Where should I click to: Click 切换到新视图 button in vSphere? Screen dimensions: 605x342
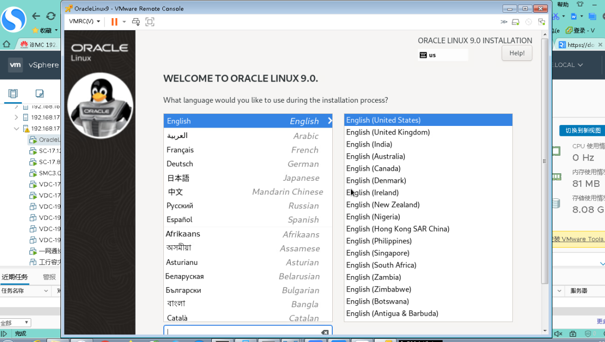582,130
